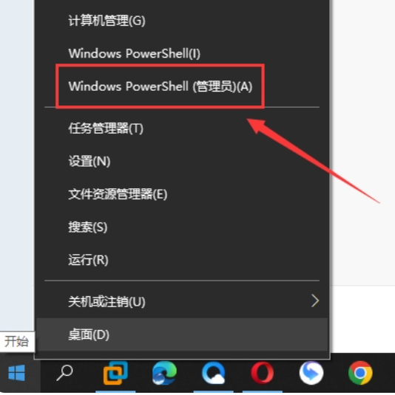
Task: Open QQ Browser blue cloud icon
Action: [213, 373]
